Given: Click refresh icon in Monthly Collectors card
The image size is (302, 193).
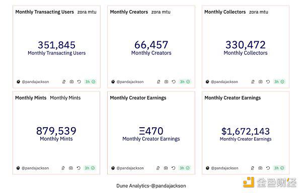Looking at the screenshot, I should click(268, 82).
